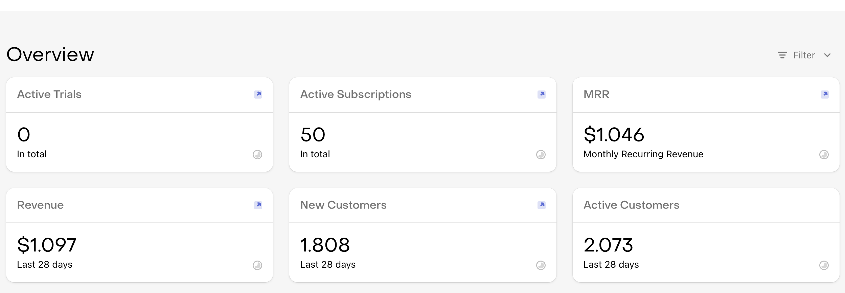Viewport: 845px width, 293px height.
Task: Select the Active Trials card title
Action: tap(49, 94)
